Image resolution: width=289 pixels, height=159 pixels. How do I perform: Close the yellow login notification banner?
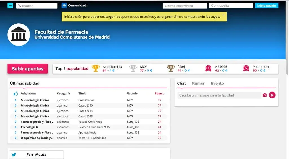point(223,14)
